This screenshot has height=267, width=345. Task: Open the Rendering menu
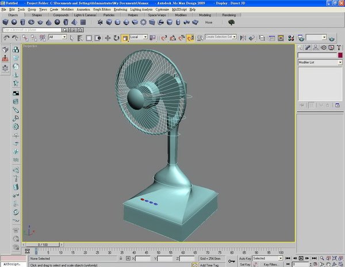click(x=120, y=9)
